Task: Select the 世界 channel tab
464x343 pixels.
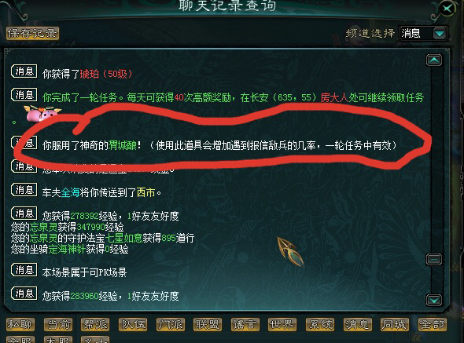Action: (282, 325)
